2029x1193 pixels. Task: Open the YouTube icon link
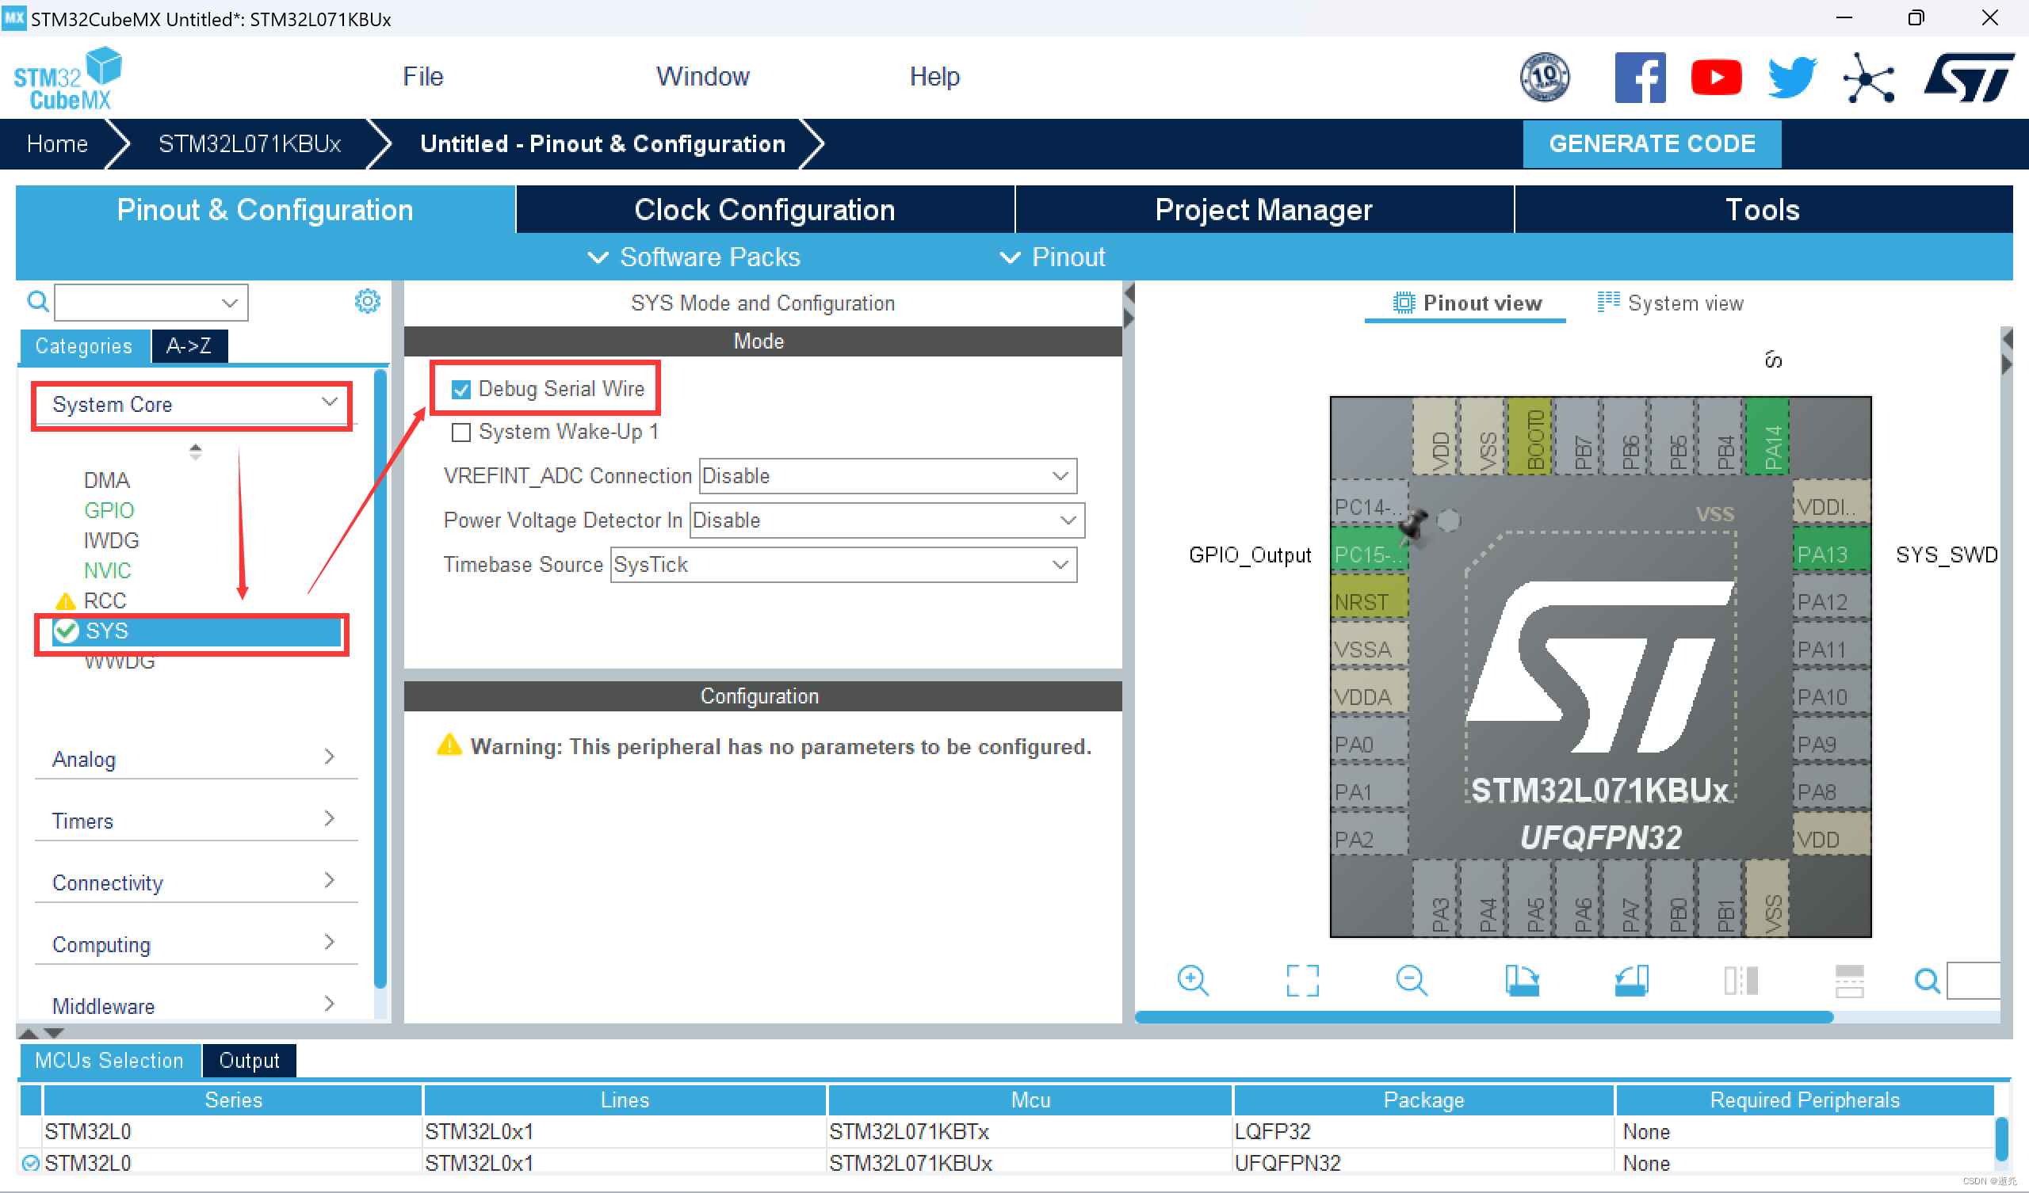point(1716,78)
